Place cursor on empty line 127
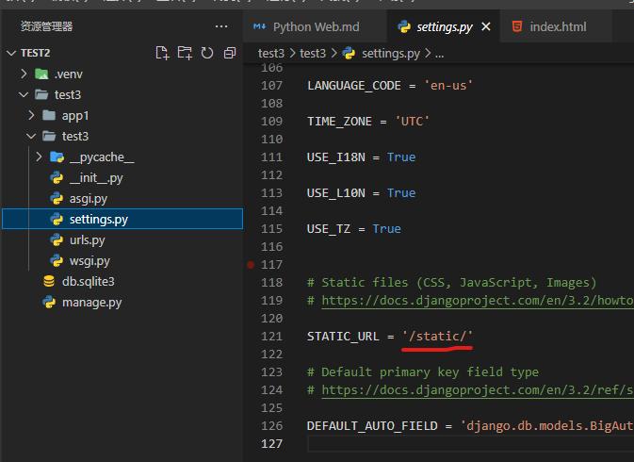This screenshot has height=462, width=634. (x=470, y=444)
